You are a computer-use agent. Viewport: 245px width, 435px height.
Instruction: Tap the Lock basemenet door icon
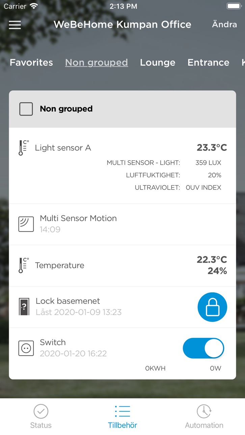tap(24, 307)
